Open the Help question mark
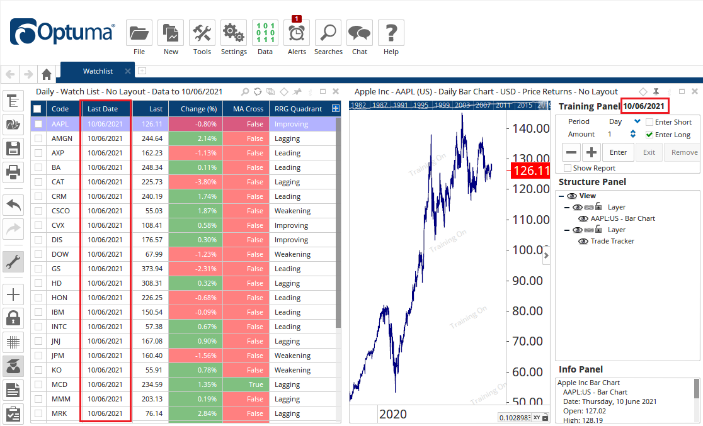Screen dimensions: 703x426 click(x=391, y=33)
